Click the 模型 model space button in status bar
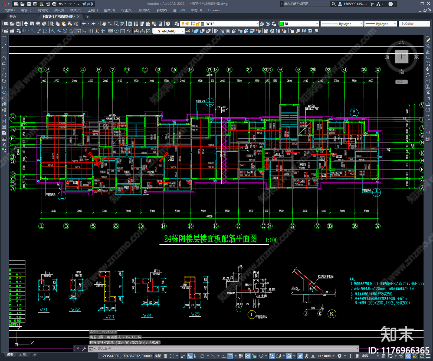Screen dimensions: 433x361 (x=158, y=356)
